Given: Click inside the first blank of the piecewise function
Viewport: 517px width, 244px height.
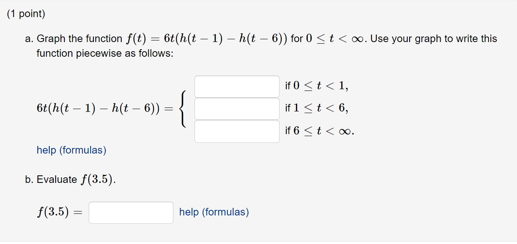Looking at the screenshot, I should 237,86.
